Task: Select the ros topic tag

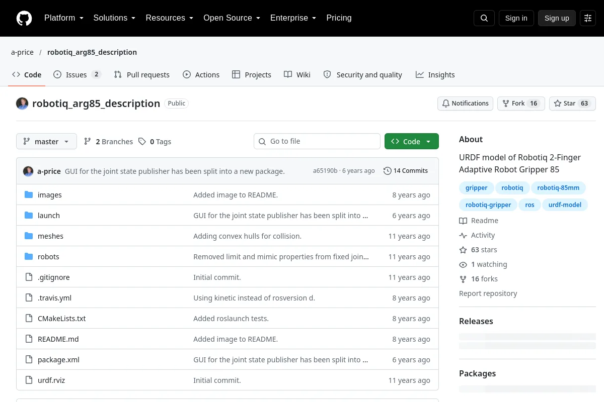Action: 530,205
